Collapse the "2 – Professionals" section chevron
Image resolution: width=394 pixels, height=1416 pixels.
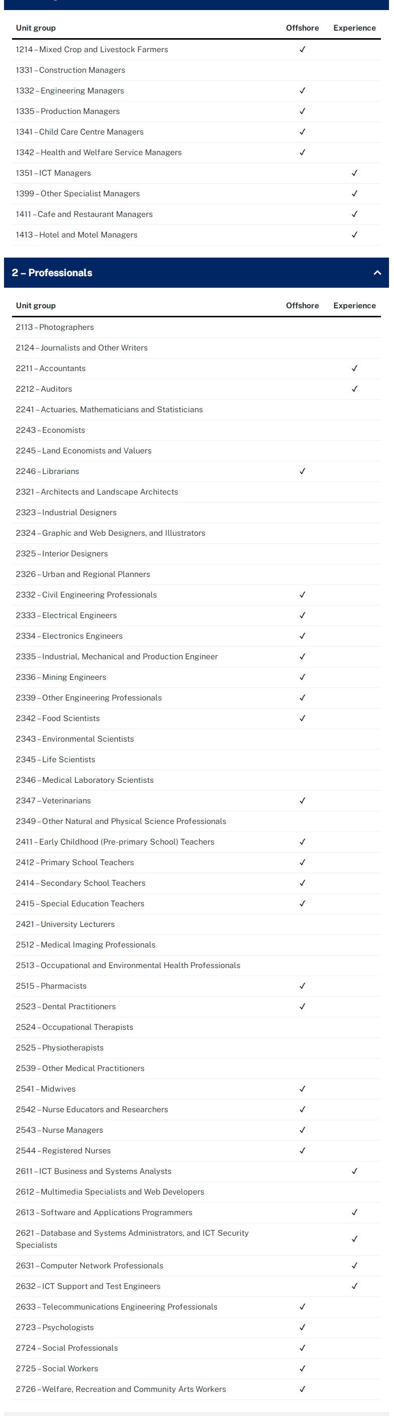click(377, 273)
